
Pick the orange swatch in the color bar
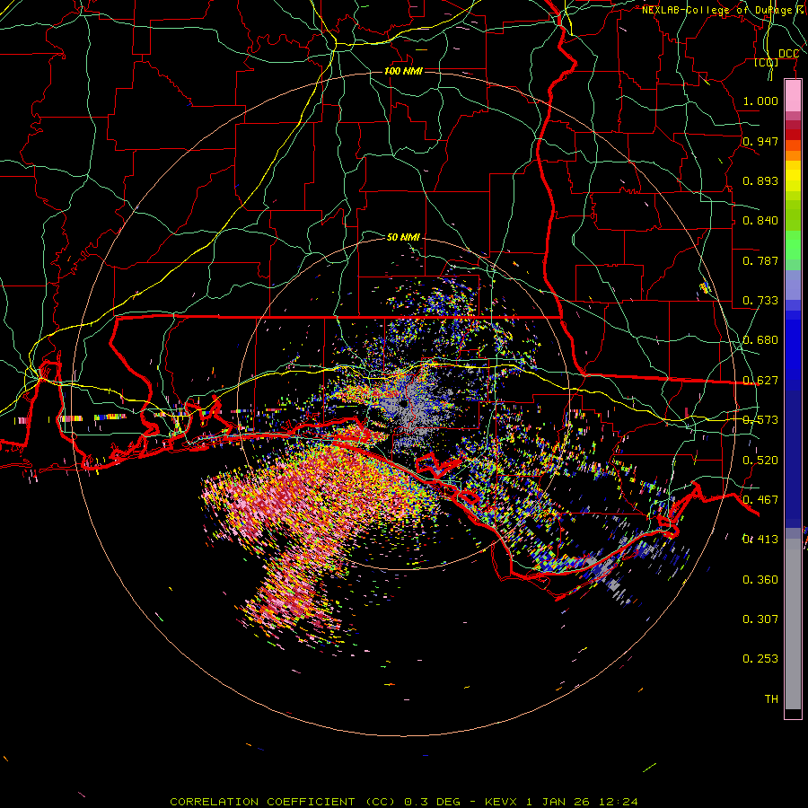[x=793, y=155]
